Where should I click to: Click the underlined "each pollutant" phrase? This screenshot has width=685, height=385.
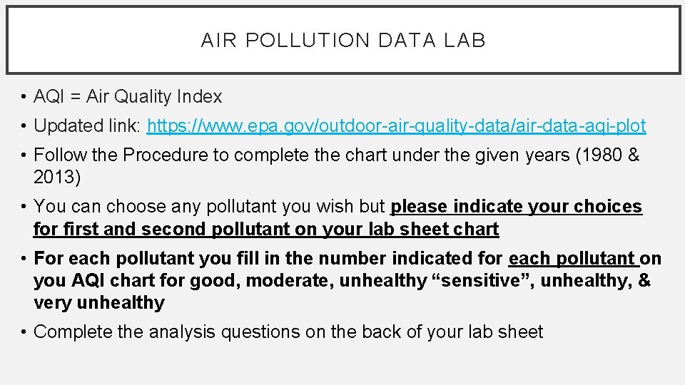point(572,258)
